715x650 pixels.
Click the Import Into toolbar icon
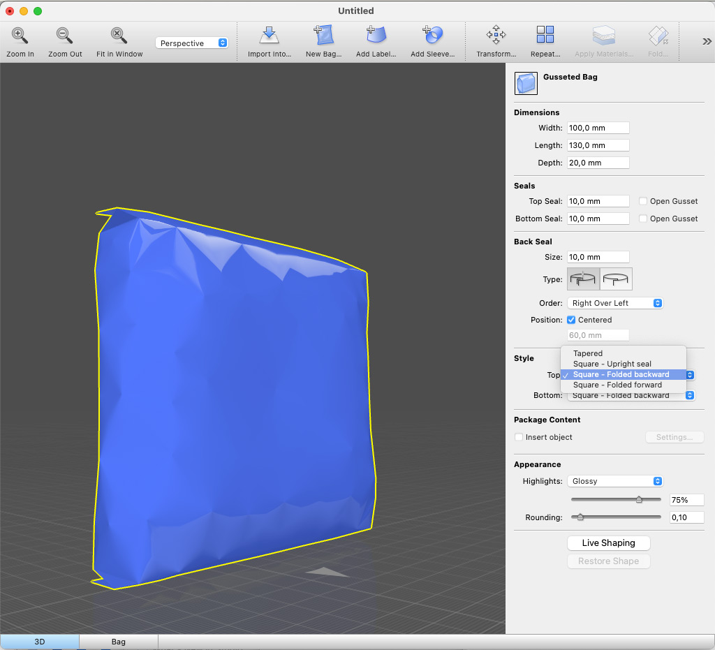[270, 36]
